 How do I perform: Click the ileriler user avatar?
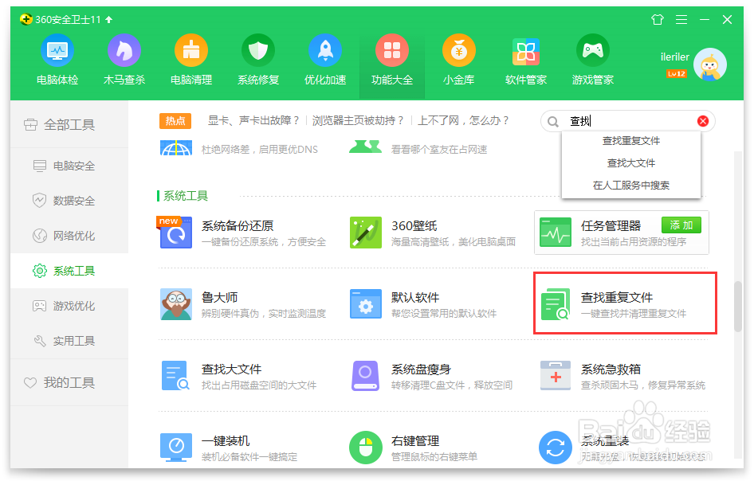(x=710, y=65)
